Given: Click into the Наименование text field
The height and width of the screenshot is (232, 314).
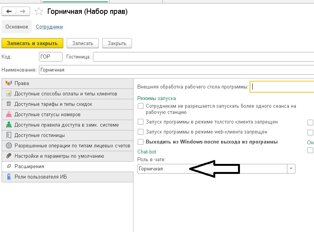Looking at the screenshot, I should (176, 70).
